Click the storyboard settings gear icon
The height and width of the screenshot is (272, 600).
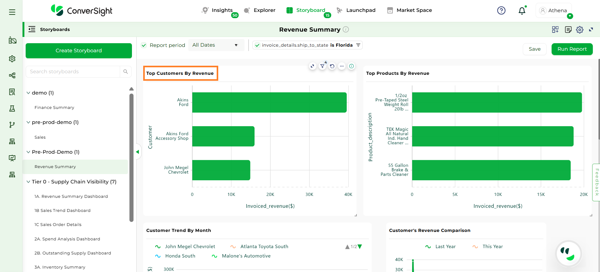[580, 30]
